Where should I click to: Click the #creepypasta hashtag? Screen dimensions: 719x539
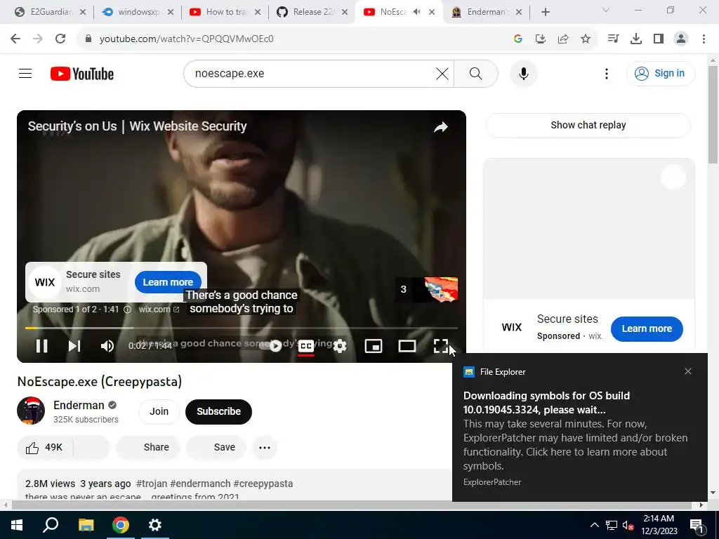click(x=263, y=484)
